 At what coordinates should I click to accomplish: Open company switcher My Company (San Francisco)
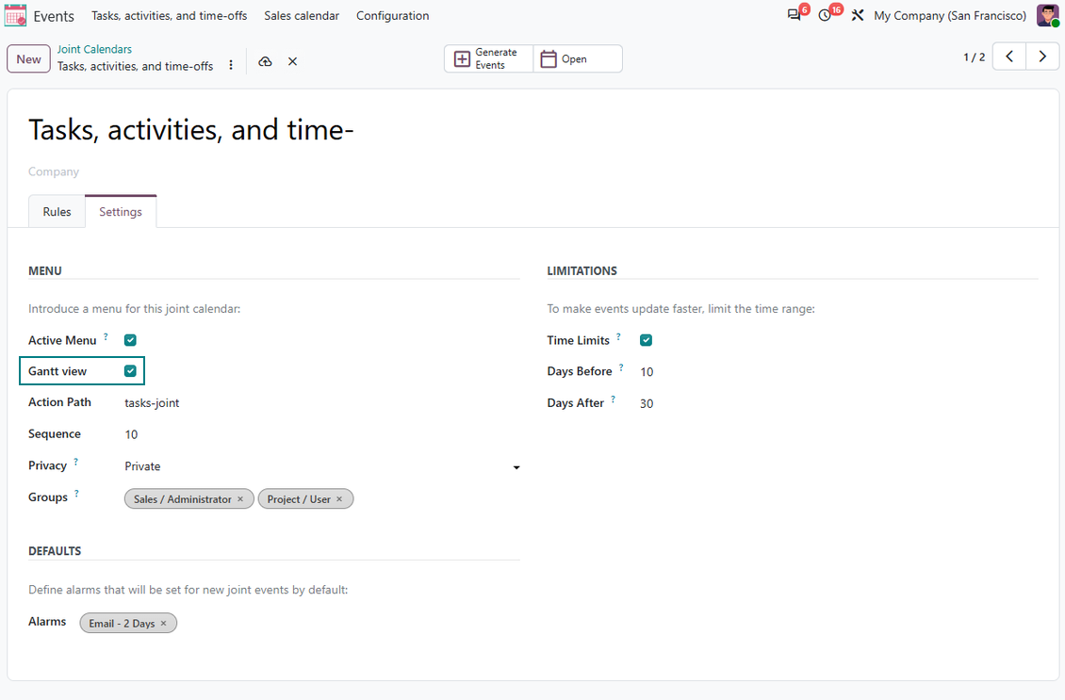coord(949,16)
